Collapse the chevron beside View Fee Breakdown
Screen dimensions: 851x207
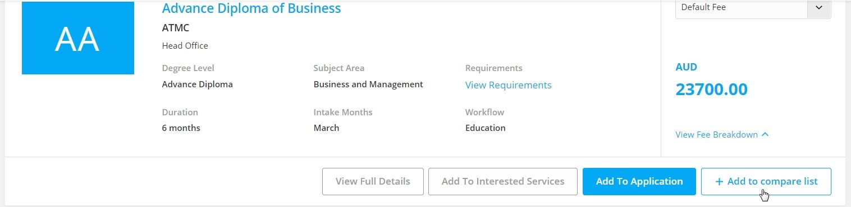766,135
